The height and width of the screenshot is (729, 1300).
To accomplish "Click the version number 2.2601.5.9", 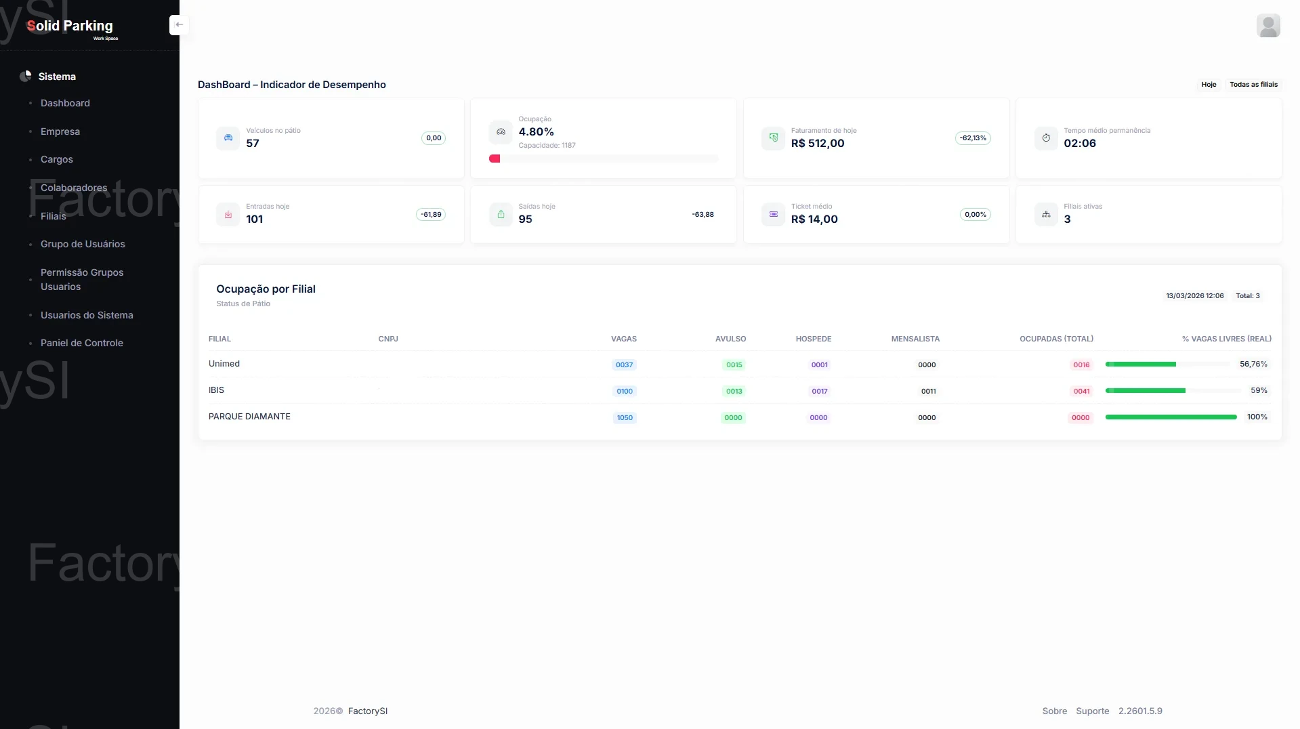I will click(1140, 711).
